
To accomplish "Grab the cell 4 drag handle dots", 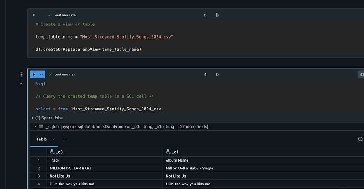I will [21, 75].
